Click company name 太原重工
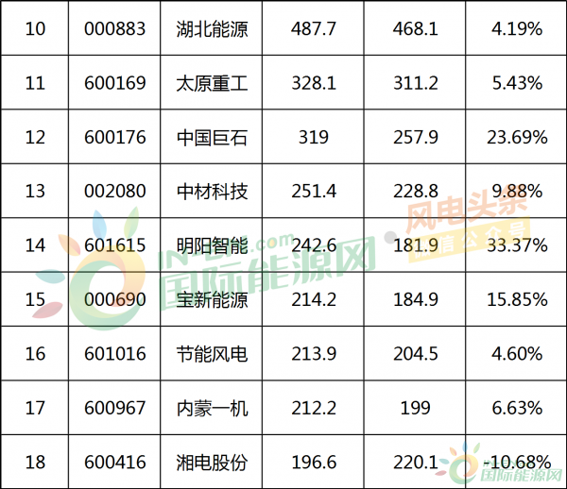Viewport: 567px width, 489px height. coord(212,83)
